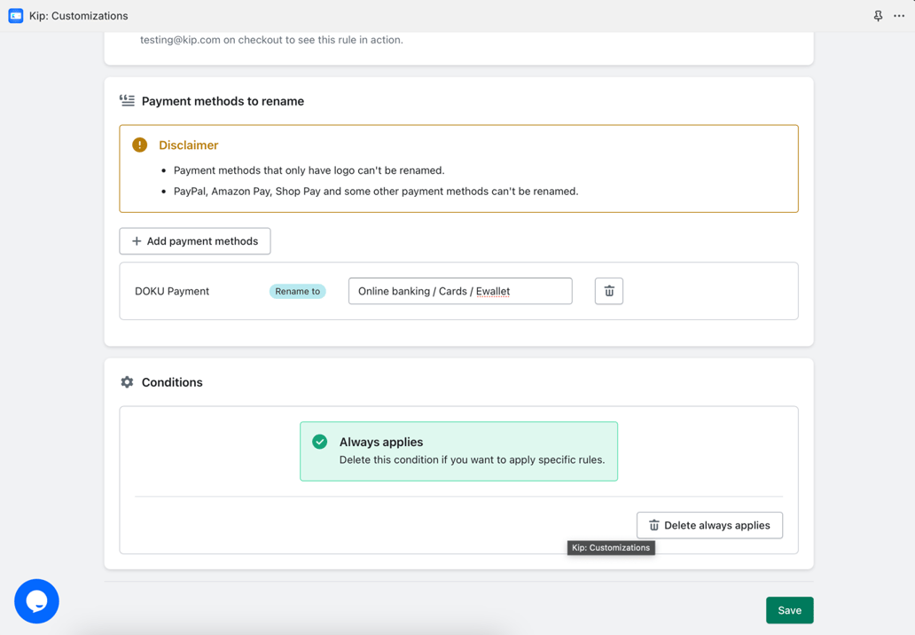Select the list icon beside Payment methods to rename
This screenshot has height=635, width=915.
click(x=127, y=100)
